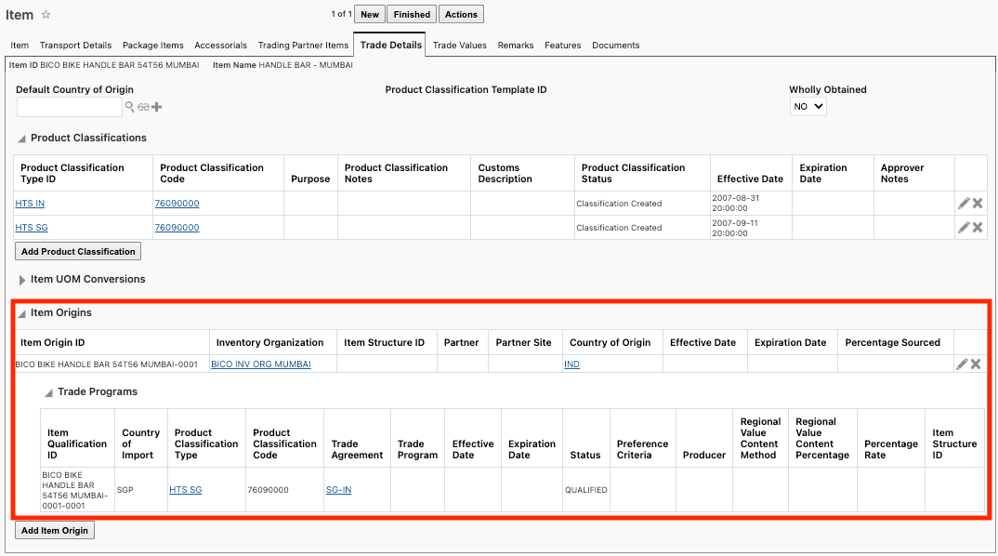The height and width of the screenshot is (556, 998).
Task: Click the Default Country of Origin input field
Action: pos(70,107)
